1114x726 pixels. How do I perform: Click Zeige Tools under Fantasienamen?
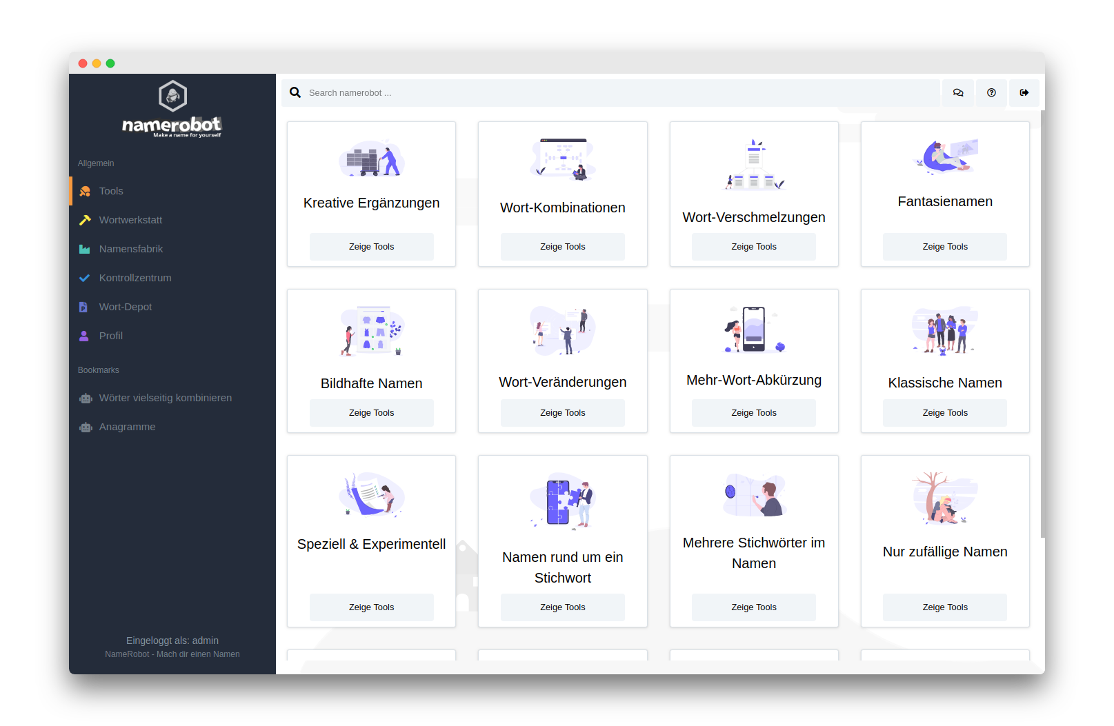pos(944,247)
